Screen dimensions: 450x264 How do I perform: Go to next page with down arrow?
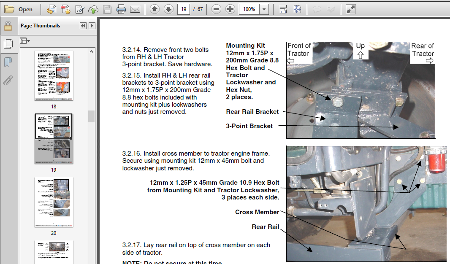168,9
